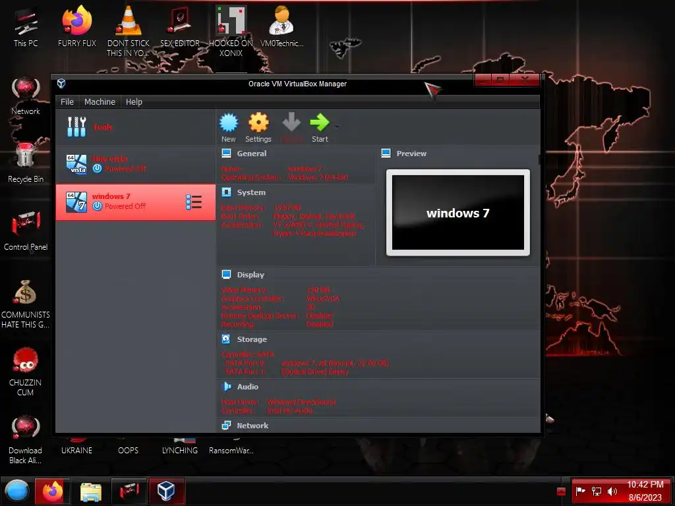Open the Machine menu
Image resolution: width=675 pixels, height=506 pixels.
click(x=100, y=102)
